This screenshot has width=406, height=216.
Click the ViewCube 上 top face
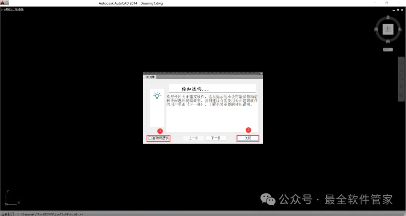click(x=388, y=29)
